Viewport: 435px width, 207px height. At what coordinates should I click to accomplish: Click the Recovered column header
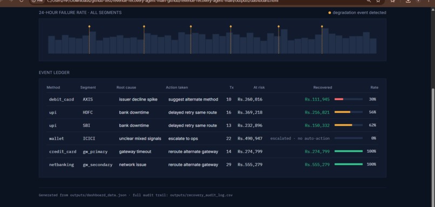pos(323,87)
